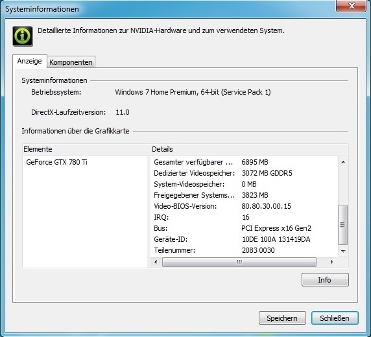Viewport: 371px width, 337px height.
Task: Click horizontal scrollbar left arrow
Action: [x=156, y=262]
